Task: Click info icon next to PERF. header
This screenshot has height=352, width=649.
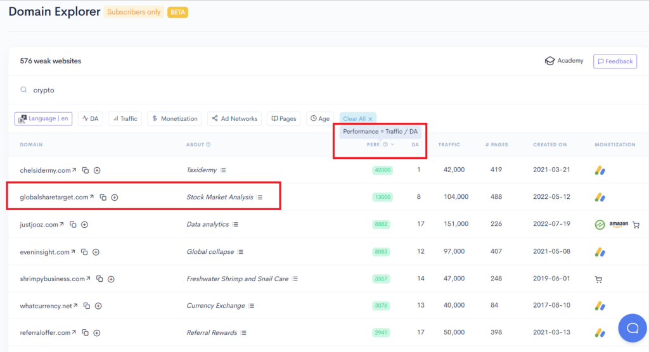Action: (385, 144)
